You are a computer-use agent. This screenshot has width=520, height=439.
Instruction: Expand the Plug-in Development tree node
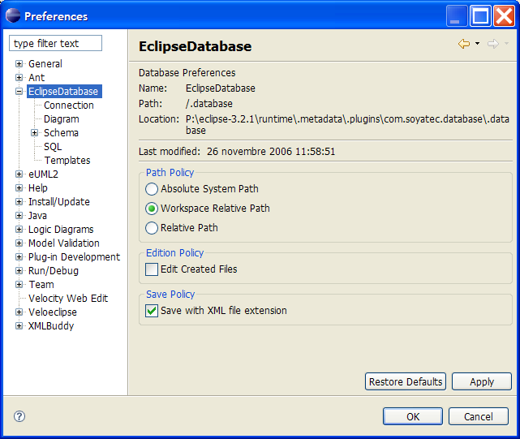19,257
